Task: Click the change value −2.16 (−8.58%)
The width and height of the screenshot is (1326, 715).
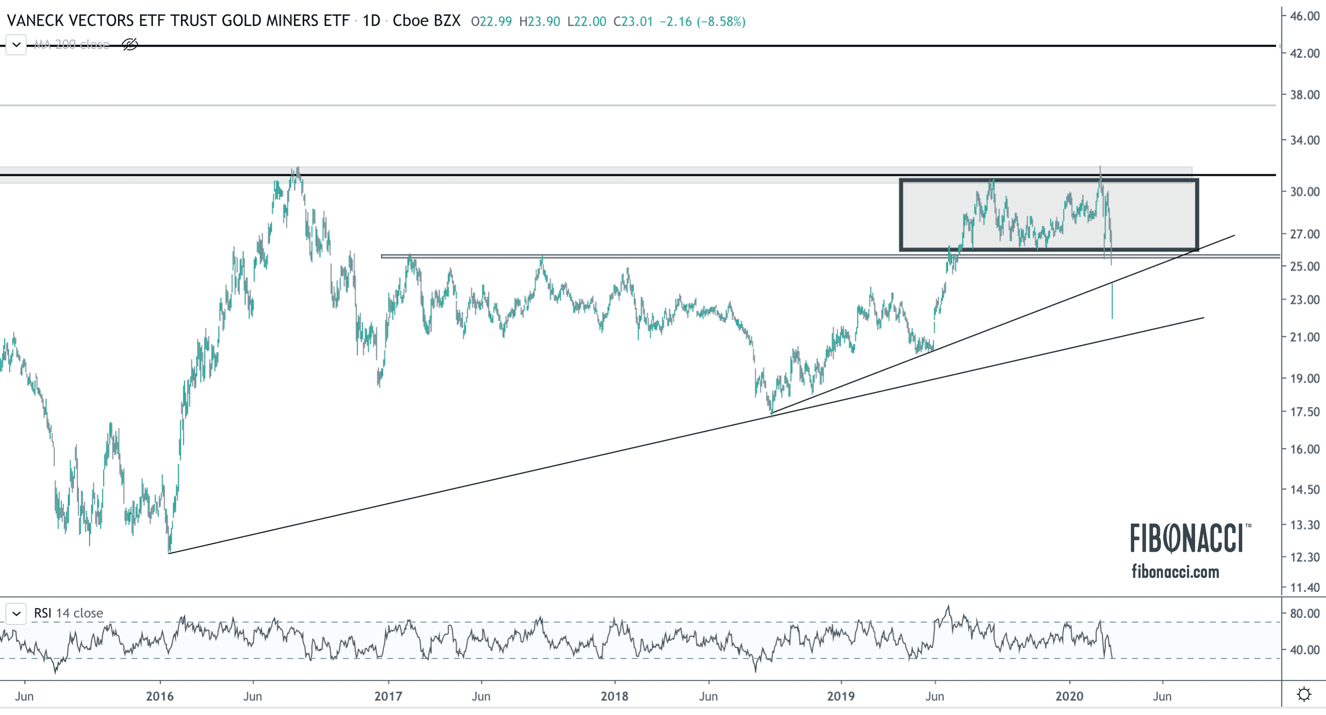Action: click(703, 21)
